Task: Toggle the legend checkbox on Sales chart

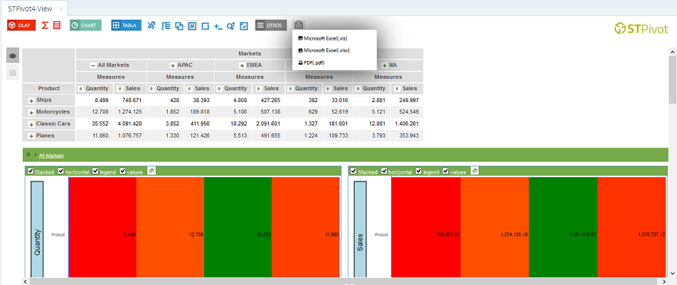Action: pyautogui.click(x=419, y=172)
